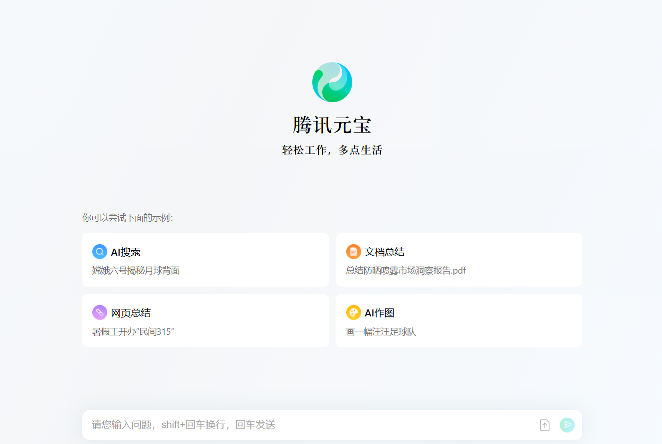The width and height of the screenshot is (662, 444).
Task: Choose the AI作图 card title
Action: point(379,313)
